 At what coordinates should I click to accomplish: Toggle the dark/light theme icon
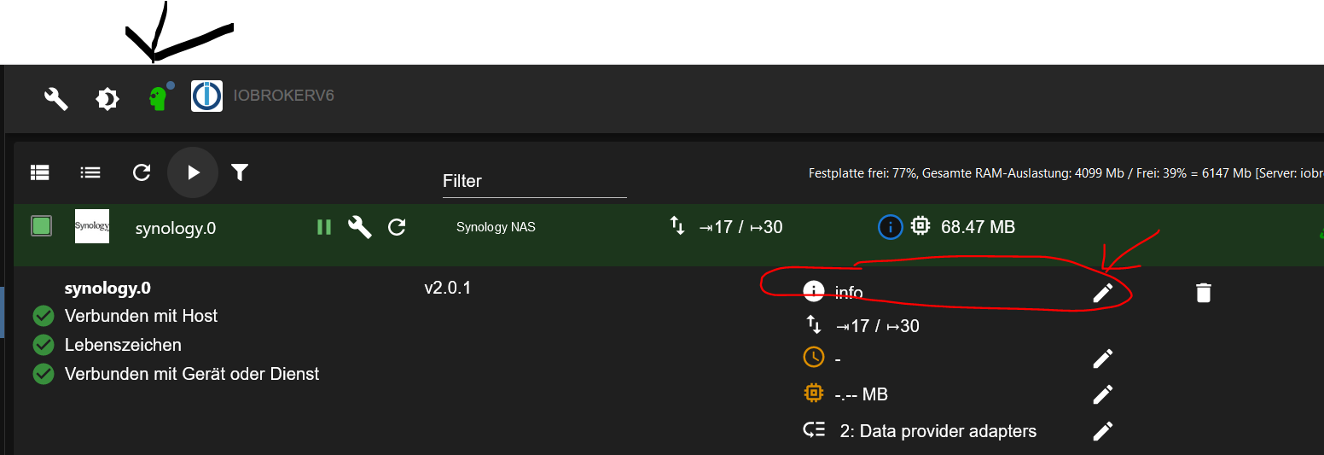tap(107, 99)
